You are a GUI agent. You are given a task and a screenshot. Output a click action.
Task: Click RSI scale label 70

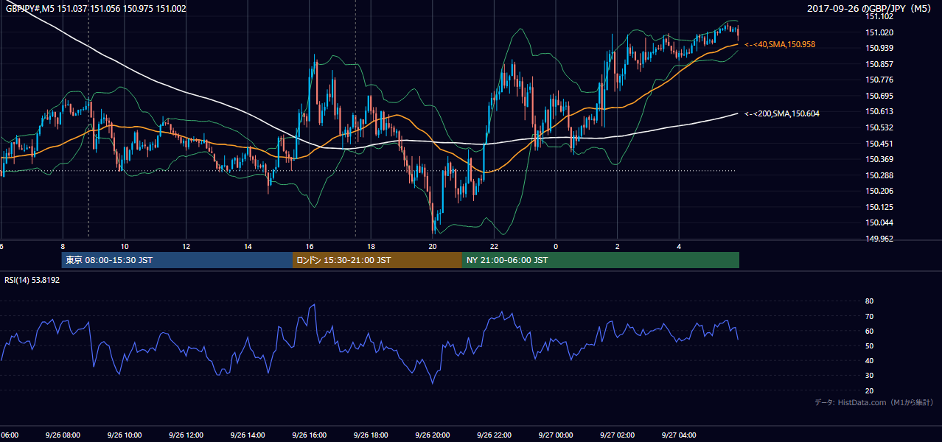click(x=869, y=316)
